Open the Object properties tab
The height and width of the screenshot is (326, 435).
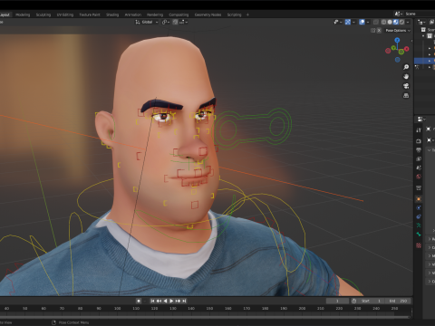click(419, 199)
